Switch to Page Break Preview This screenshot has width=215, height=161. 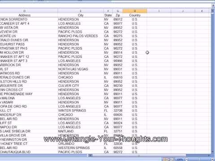(172, 159)
